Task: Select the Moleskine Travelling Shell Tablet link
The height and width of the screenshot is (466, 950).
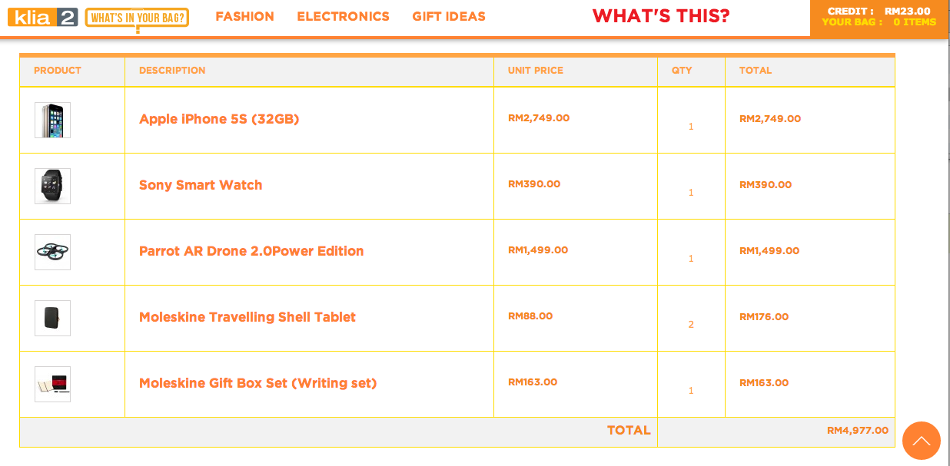Action: coord(247,317)
